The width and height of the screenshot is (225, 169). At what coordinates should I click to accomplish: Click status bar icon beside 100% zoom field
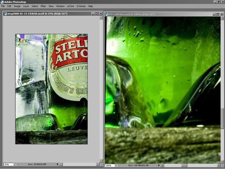[x=118, y=165]
